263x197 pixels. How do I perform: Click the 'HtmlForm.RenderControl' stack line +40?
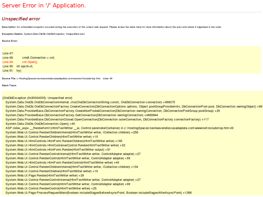[x=62, y=163]
